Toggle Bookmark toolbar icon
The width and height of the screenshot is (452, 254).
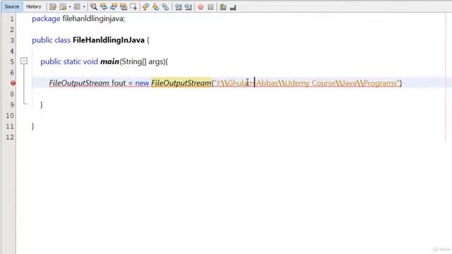165,7
